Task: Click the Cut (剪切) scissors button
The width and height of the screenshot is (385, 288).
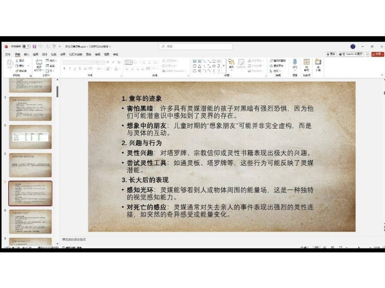Action: (x=20, y=61)
